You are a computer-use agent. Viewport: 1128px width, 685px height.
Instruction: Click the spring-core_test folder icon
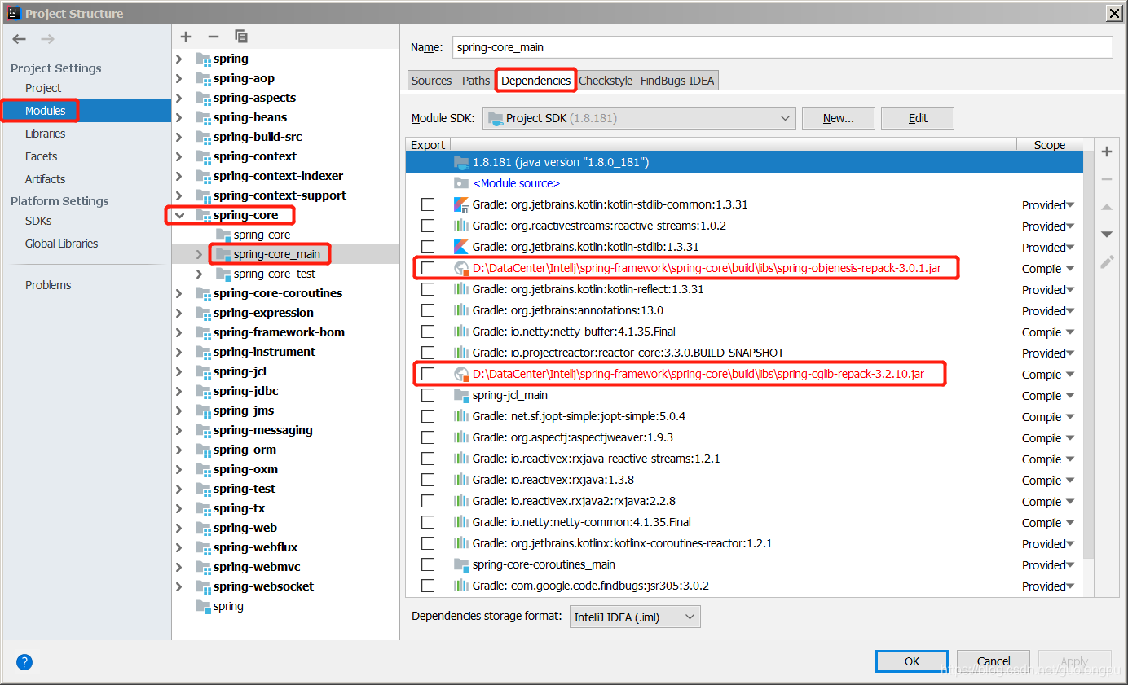pyautogui.click(x=223, y=274)
